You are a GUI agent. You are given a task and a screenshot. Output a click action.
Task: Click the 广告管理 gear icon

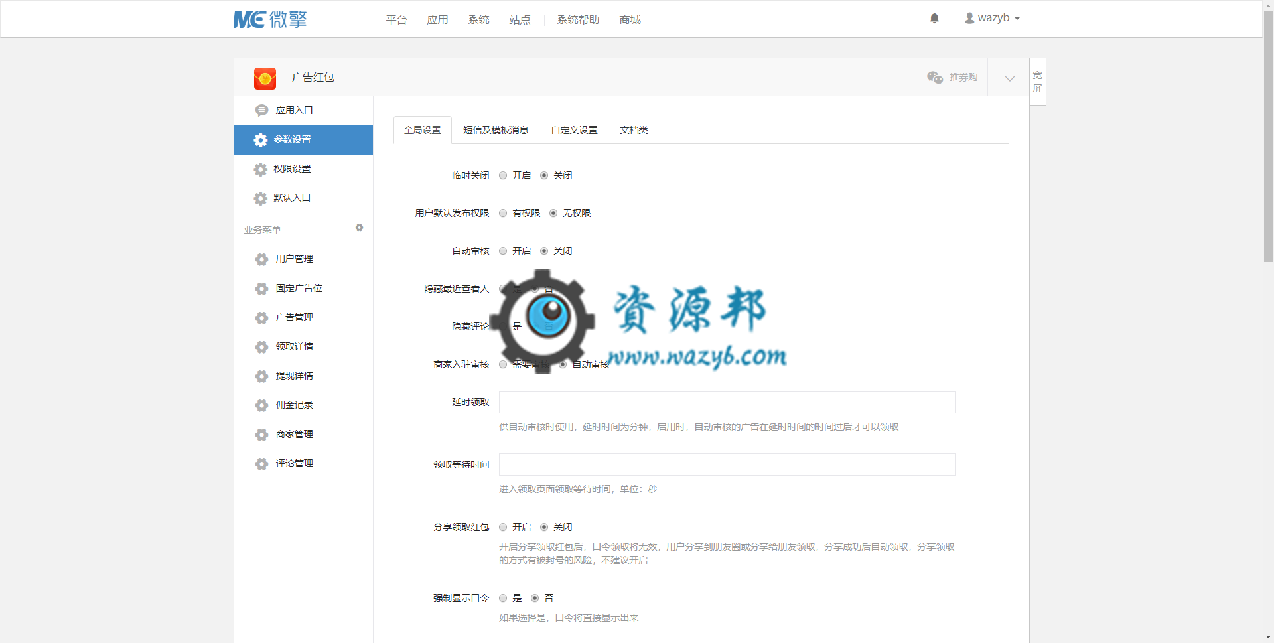[x=261, y=318]
